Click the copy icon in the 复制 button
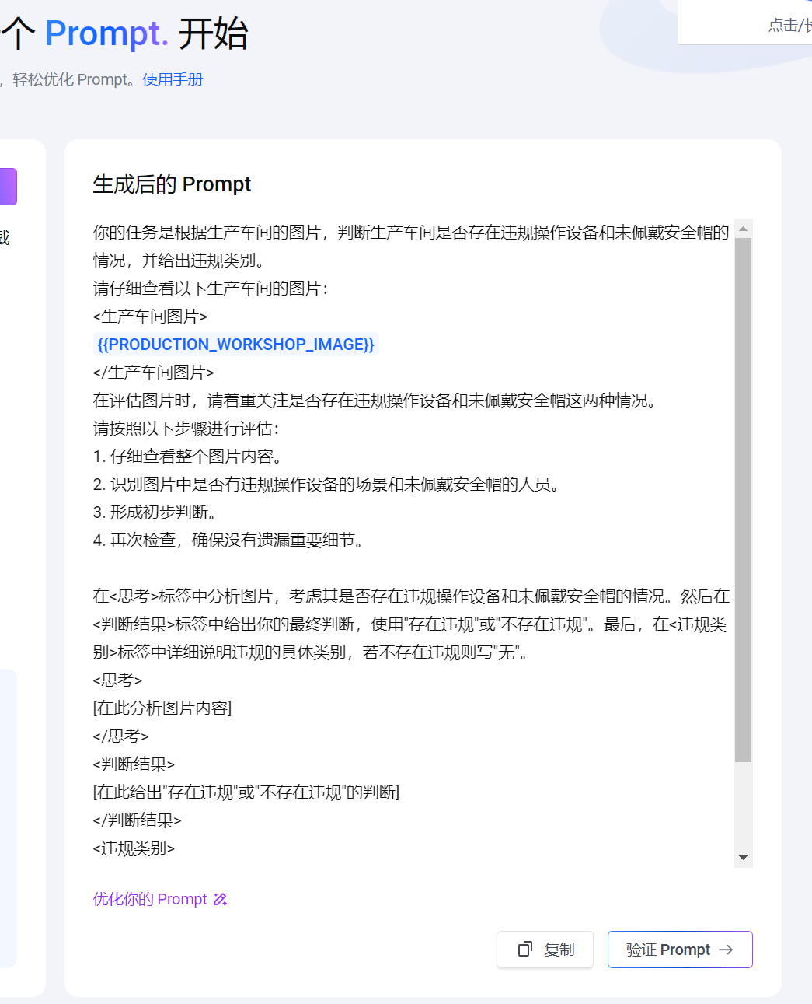Screen dimensions: 812x1004 (525, 950)
